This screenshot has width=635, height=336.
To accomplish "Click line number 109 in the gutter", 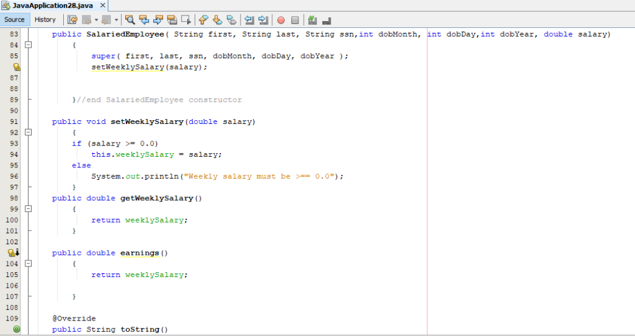I will (x=12, y=319).
